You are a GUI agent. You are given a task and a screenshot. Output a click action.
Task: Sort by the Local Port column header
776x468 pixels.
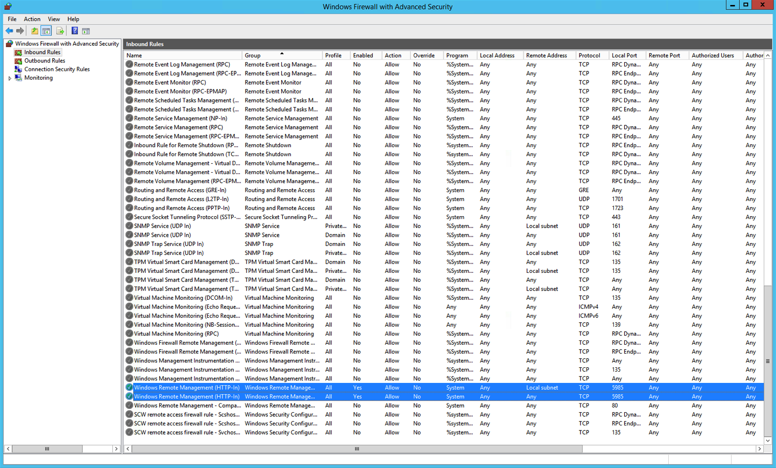[x=627, y=55]
